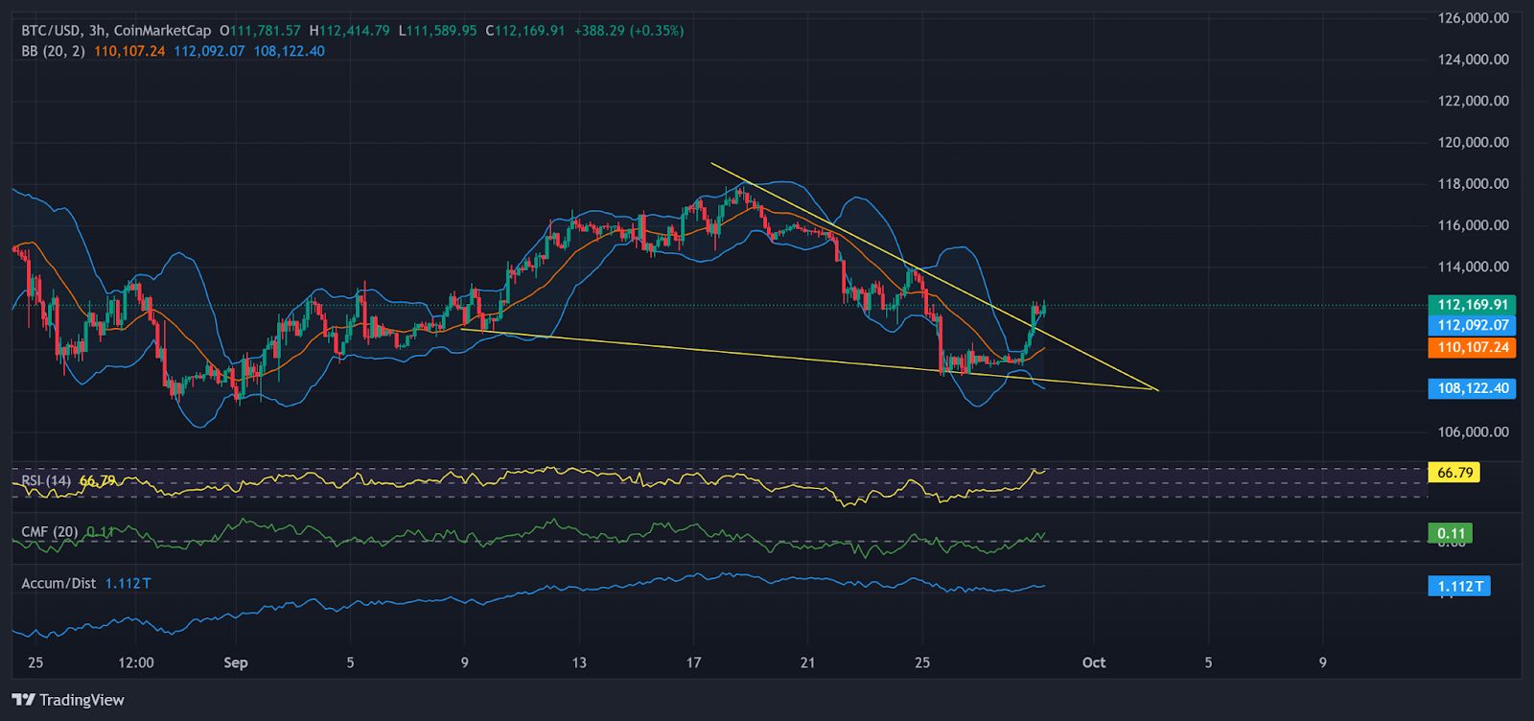The height and width of the screenshot is (721, 1534).
Task: Click green 112,169.91 last-price tag on axis
Action: coord(1472,305)
